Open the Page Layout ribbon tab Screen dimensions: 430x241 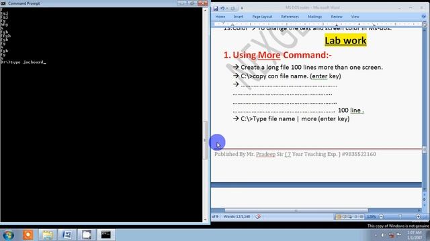coord(262,17)
